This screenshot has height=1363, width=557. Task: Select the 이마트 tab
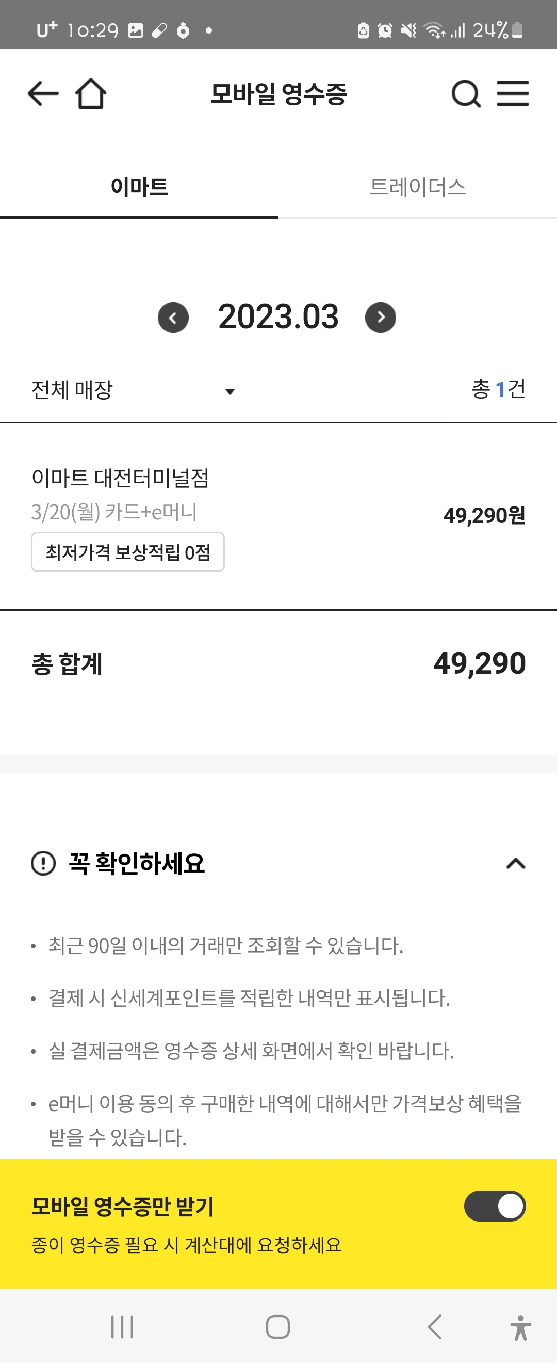point(139,187)
